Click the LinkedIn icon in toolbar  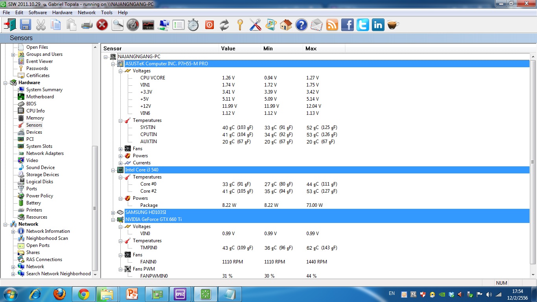click(378, 25)
